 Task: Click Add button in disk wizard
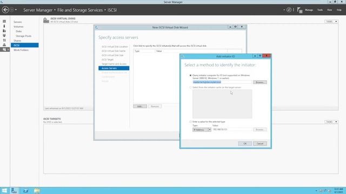pos(140,106)
